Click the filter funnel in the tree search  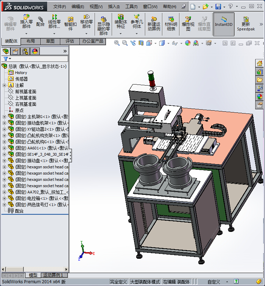pos(6,59)
